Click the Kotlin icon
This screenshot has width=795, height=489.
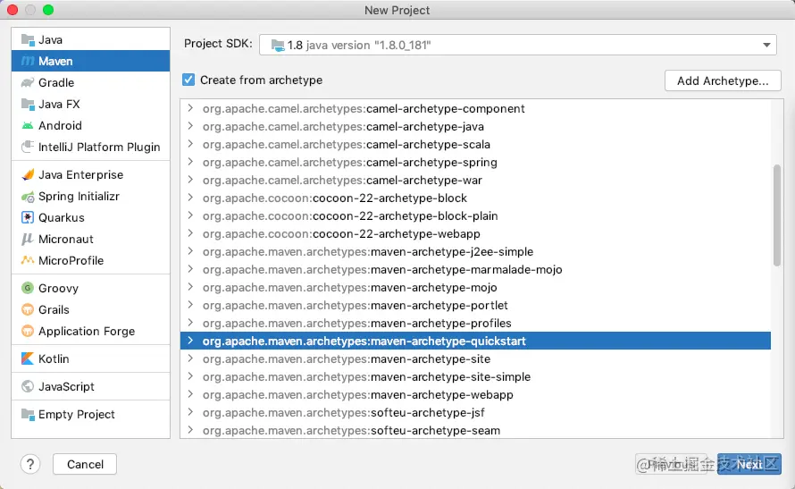[x=27, y=359]
